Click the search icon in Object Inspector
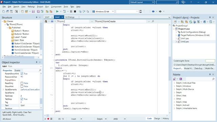217x122 pixels. pyautogui.click(x=40, y=70)
